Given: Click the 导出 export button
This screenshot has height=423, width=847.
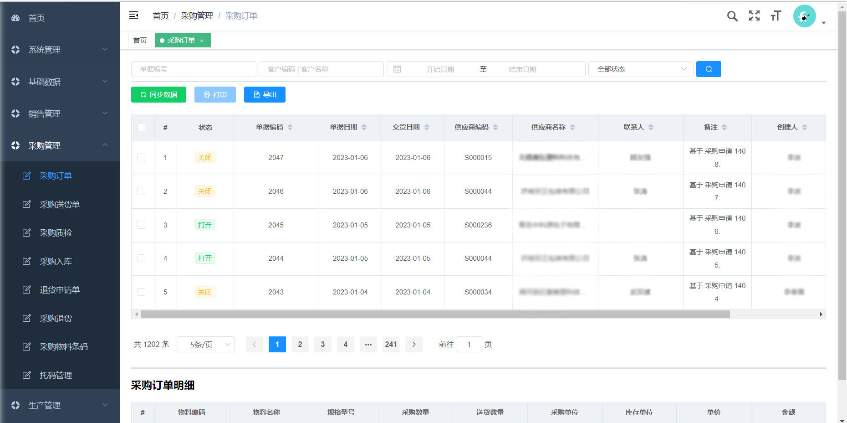Looking at the screenshot, I should point(265,94).
